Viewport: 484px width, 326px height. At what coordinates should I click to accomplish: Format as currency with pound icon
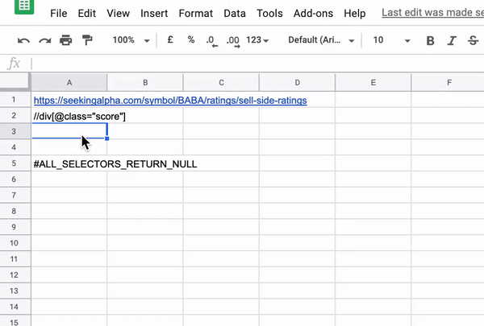(169, 41)
